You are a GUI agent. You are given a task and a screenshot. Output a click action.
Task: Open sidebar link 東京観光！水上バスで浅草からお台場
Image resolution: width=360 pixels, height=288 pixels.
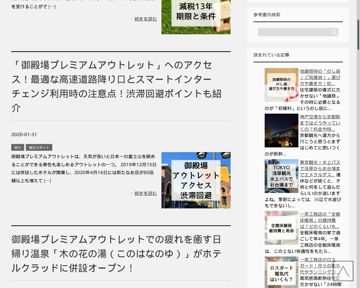point(320,168)
